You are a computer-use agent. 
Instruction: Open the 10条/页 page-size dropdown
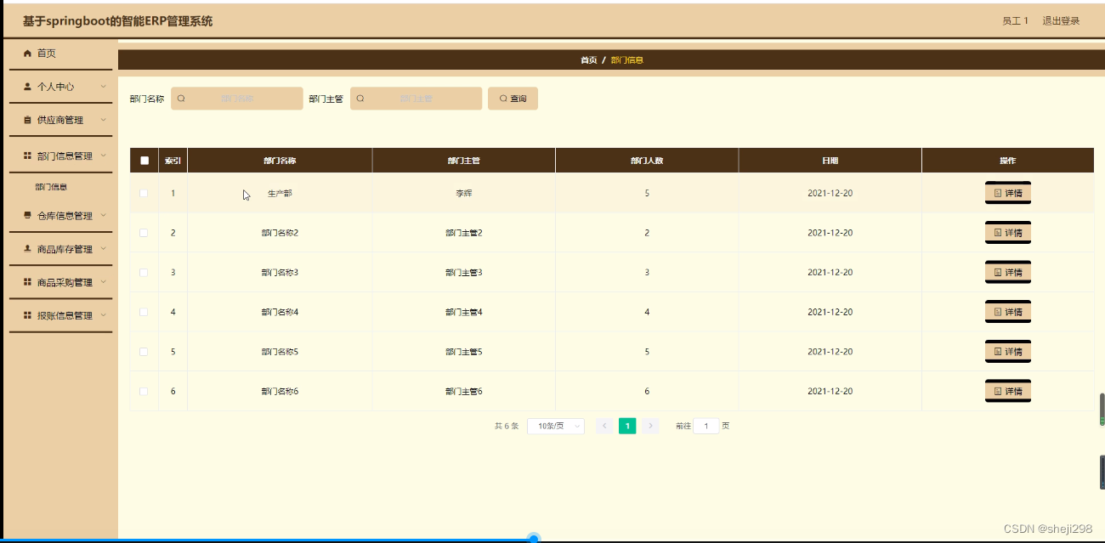pyautogui.click(x=555, y=426)
